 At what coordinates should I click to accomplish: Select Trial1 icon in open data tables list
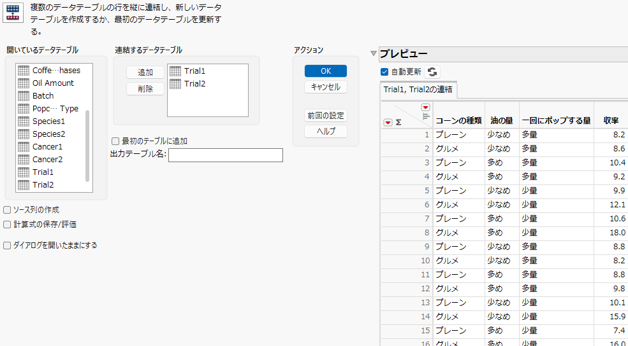(24, 172)
